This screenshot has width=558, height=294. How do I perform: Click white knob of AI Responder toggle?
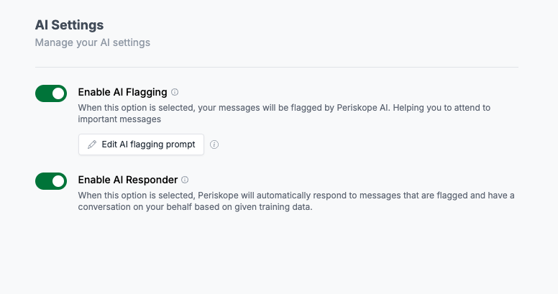click(x=58, y=181)
